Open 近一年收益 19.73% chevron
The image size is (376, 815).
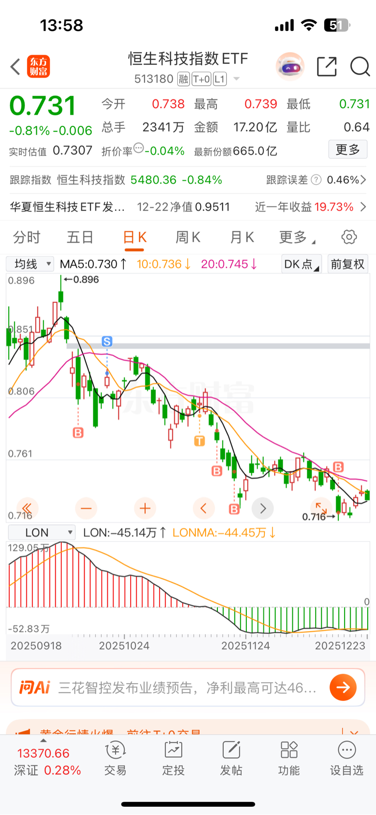click(x=363, y=207)
